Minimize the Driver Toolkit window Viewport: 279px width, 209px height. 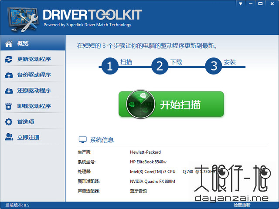[x=251, y=3]
